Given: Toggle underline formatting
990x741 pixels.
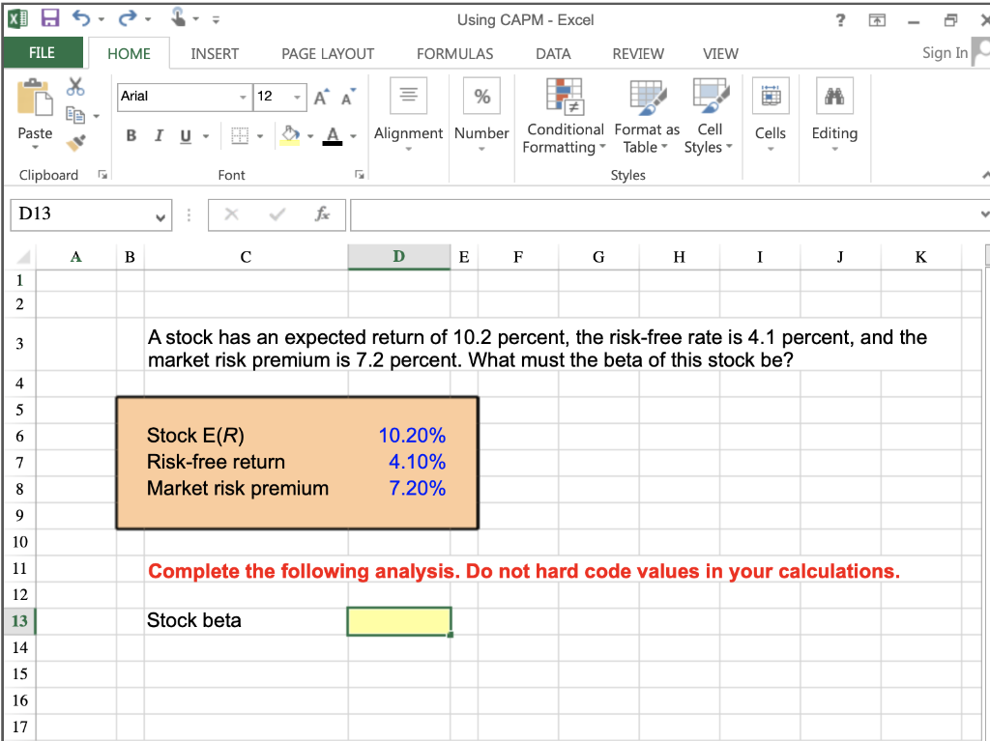Looking at the screenshot, I should coord(183,136).
